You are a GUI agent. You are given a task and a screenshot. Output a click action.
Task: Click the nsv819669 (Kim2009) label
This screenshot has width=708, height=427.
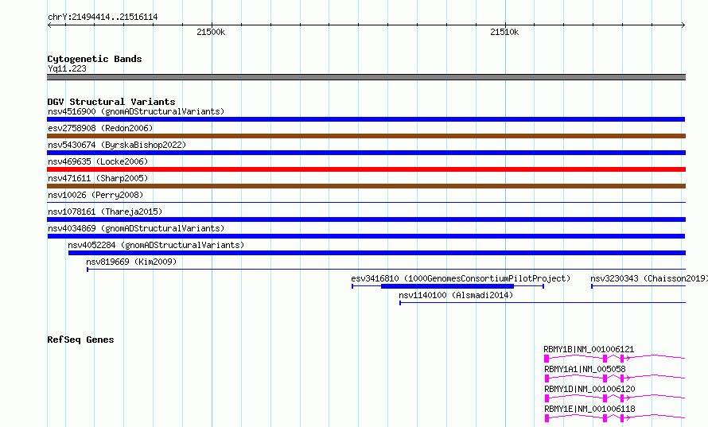(x=131, y=262)
